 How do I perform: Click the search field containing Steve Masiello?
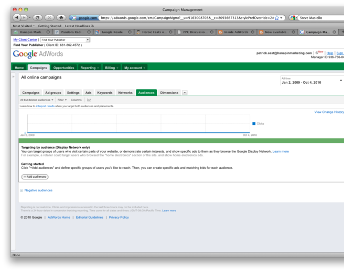(x=321, y=18)
